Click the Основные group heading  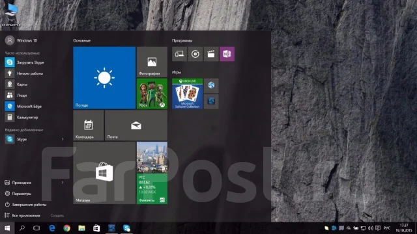[x=82, y=40]
